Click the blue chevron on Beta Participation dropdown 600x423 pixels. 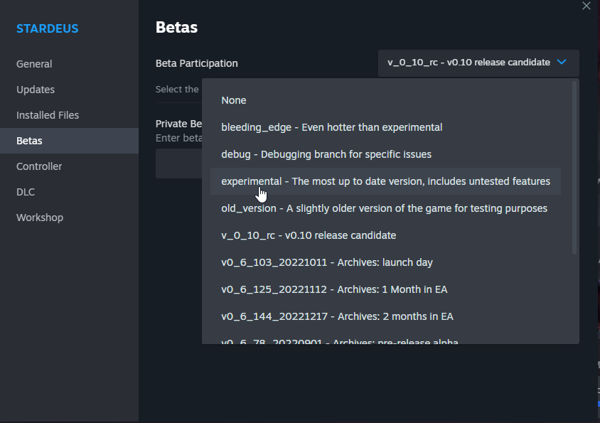point(562,62)
